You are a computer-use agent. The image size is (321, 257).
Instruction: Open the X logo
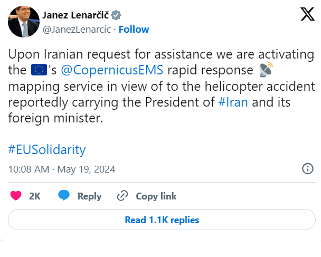[307, 14]
